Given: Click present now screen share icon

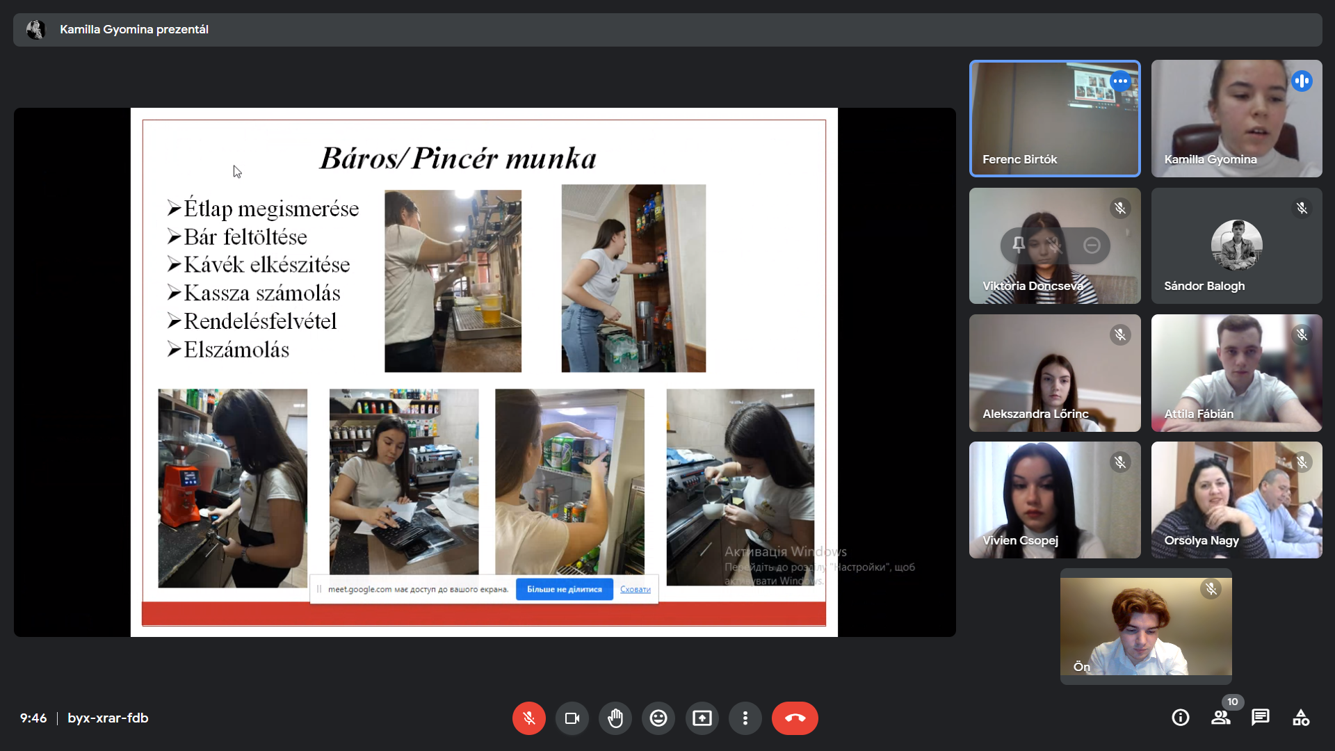Looking at the screenshot, I should (x=702, y=718).
